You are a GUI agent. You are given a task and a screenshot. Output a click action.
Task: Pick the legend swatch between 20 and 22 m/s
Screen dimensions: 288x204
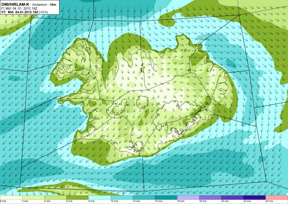click(x=232, y=198)
